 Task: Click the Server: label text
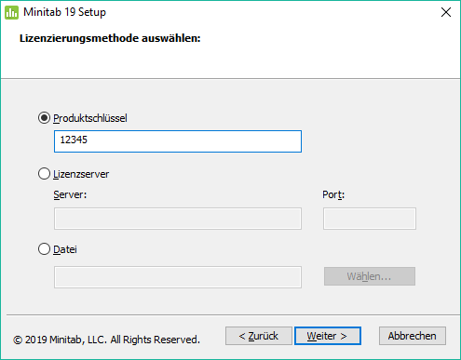[70, 194]
